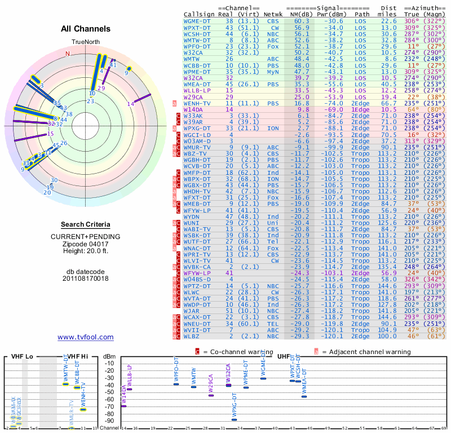Click the Search Criteria heading

tap(86, 224)
